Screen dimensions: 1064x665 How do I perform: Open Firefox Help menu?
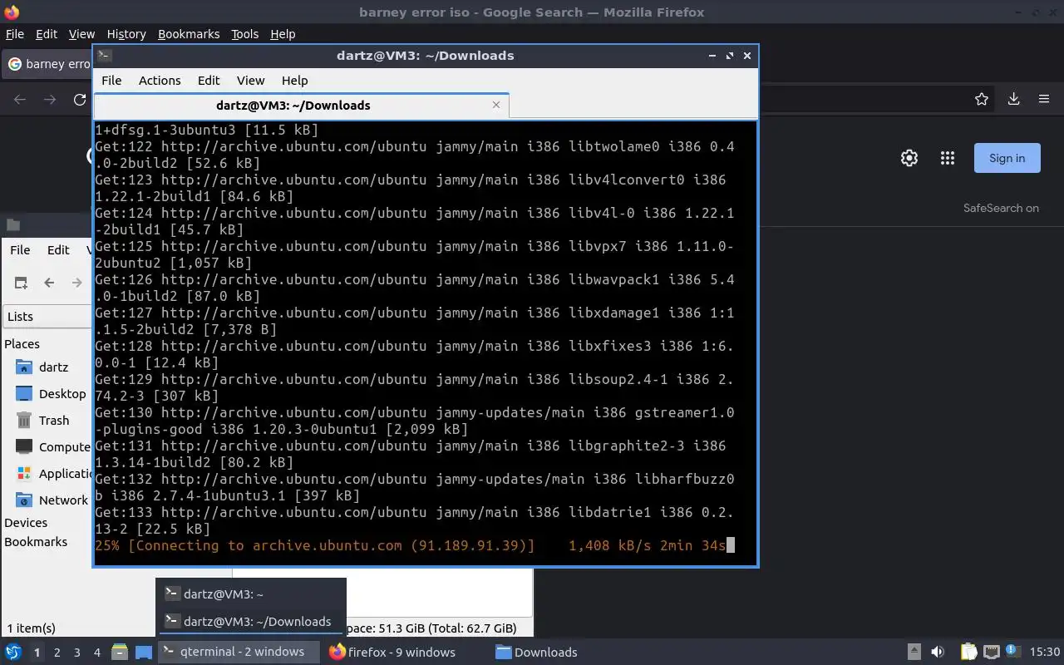tap(283, 34)
